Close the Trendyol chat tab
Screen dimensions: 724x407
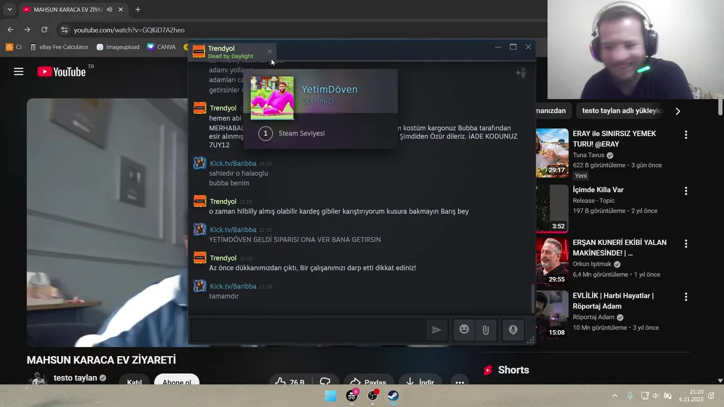coord(270,51)
